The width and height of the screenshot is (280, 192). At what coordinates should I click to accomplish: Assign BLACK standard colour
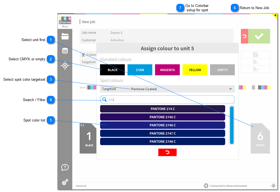pos(112,70)
